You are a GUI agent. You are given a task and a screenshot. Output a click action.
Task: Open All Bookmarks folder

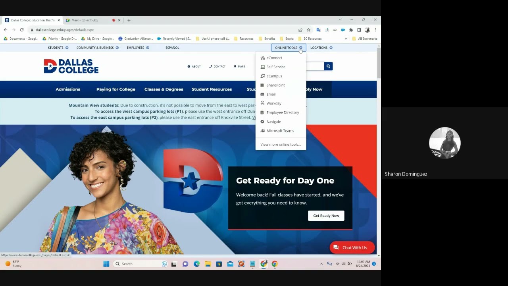pyautogui.click(x=365, y=39)
